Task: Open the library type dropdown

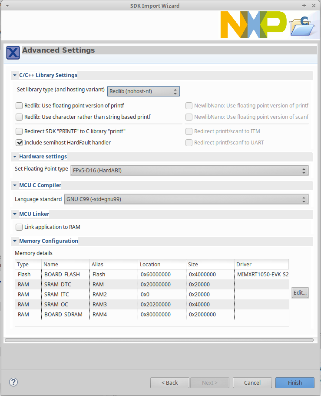Action: point(143,91)
